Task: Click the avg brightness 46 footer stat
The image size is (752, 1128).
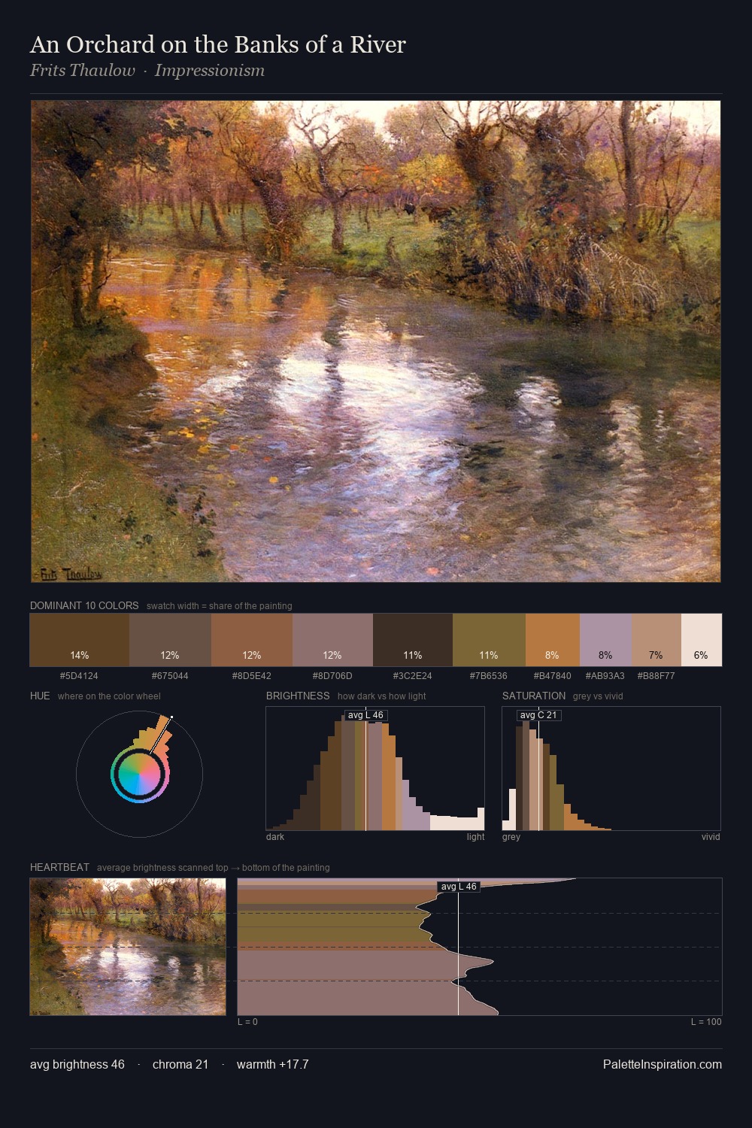Action: coord(77,1064)
